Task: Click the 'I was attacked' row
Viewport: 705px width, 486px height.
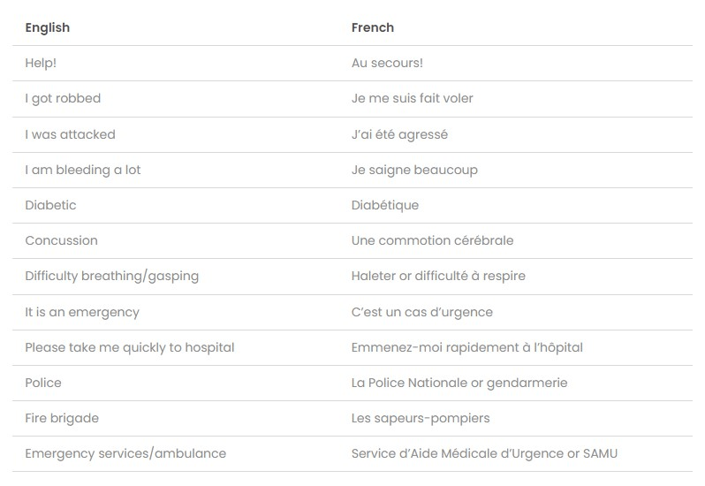Action: (352, 134)
